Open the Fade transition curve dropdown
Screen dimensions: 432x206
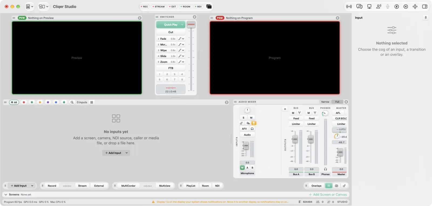[181, 39]
